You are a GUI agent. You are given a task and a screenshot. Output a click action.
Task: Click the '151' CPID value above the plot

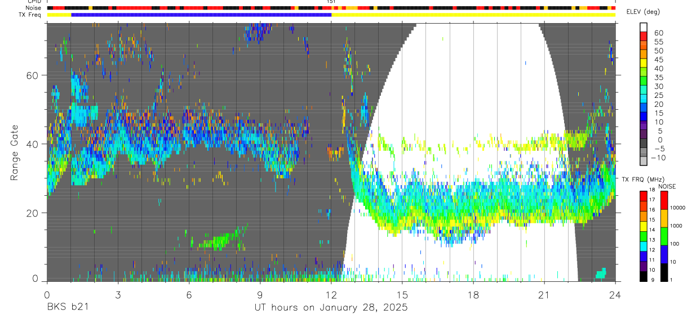(332, 2)
